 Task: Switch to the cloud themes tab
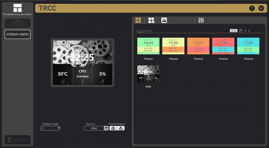point(151,20)
